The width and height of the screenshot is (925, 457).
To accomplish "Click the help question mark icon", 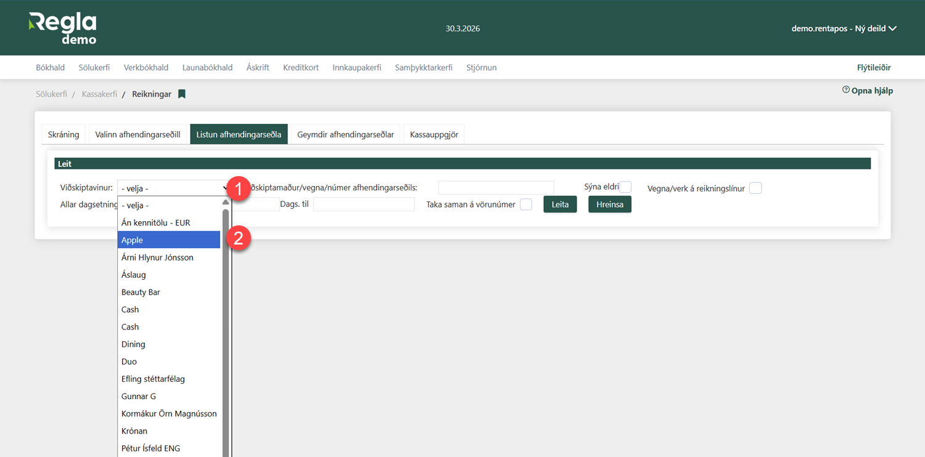I will [x=846, y=90].
